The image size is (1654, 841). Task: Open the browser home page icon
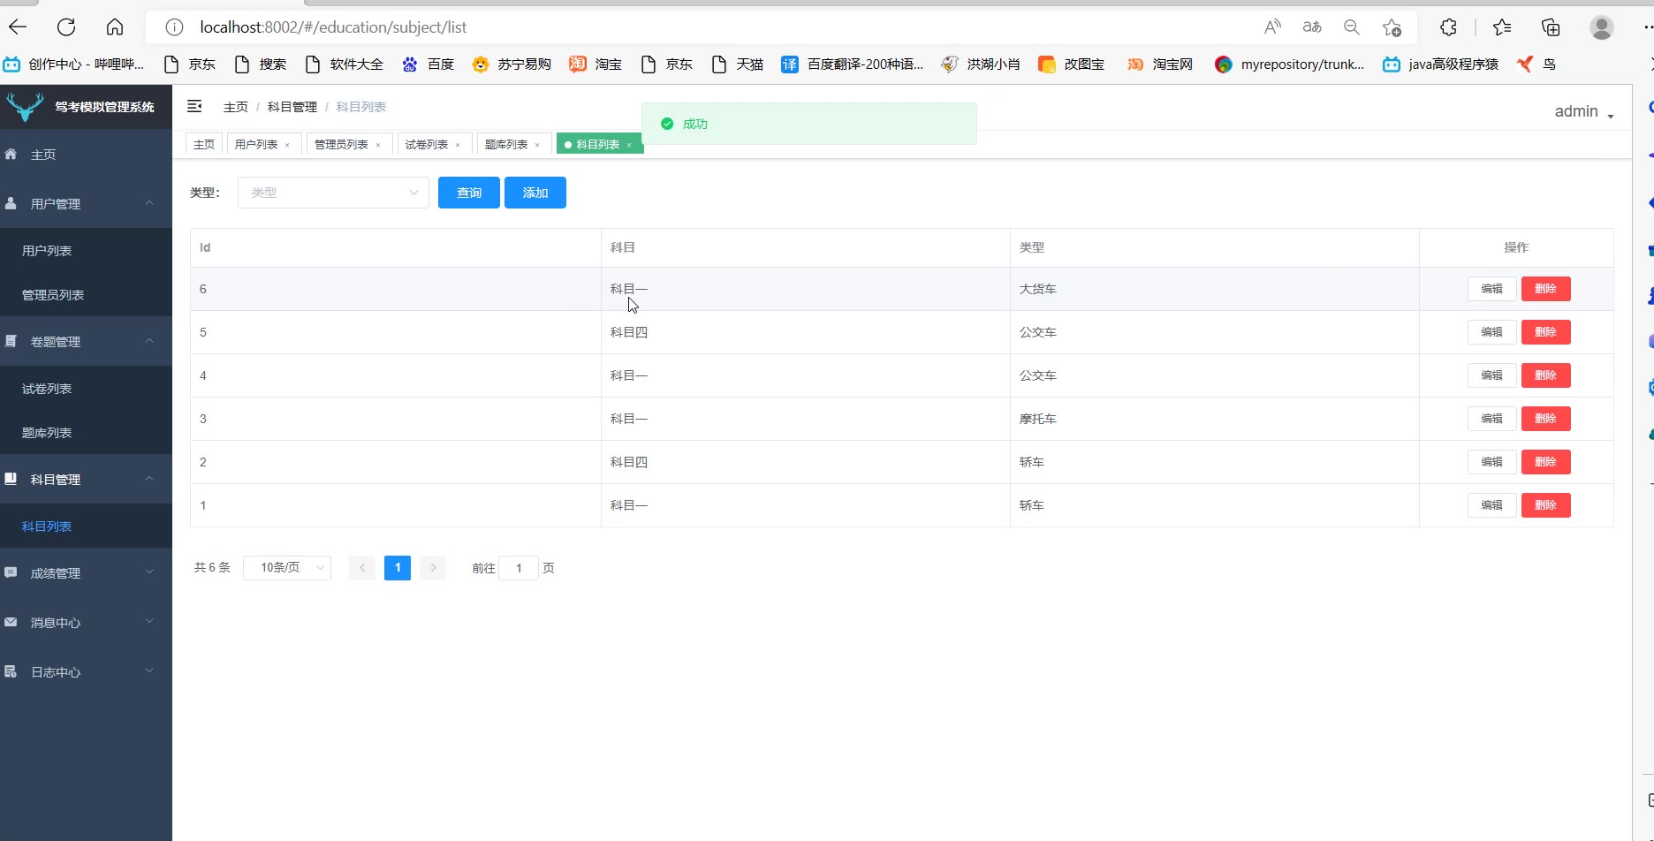[115, 27]
